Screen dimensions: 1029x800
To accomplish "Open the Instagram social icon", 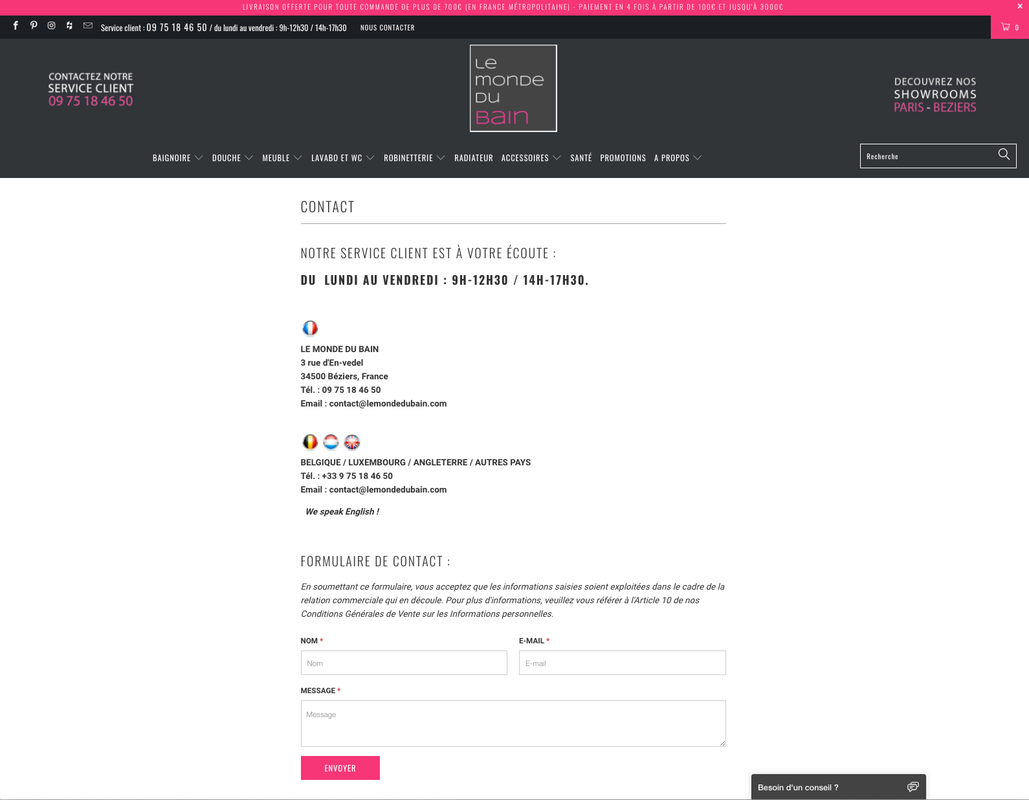I will (x=51, y=26).
